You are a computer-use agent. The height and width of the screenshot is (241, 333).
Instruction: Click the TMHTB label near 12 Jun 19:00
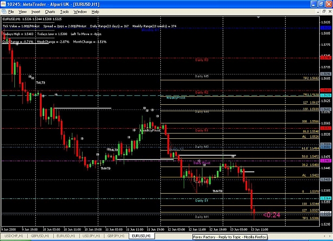tap(217, 191)
